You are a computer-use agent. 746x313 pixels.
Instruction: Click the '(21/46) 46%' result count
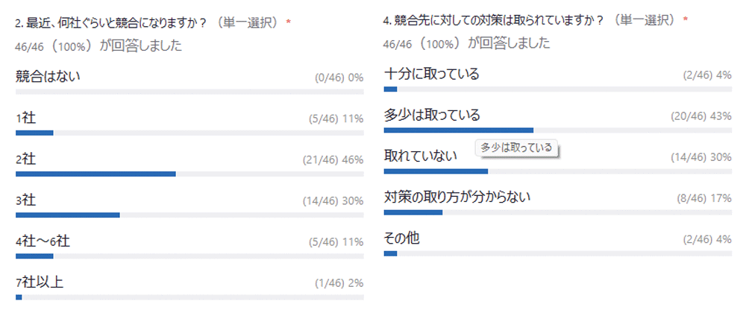pos(333,160)
